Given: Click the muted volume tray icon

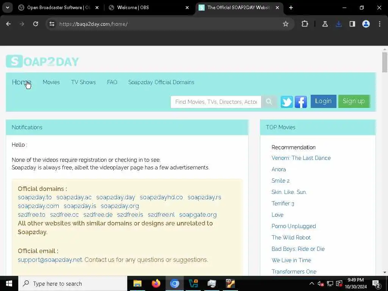Looking at the screenshot, I should coord(321,283).
